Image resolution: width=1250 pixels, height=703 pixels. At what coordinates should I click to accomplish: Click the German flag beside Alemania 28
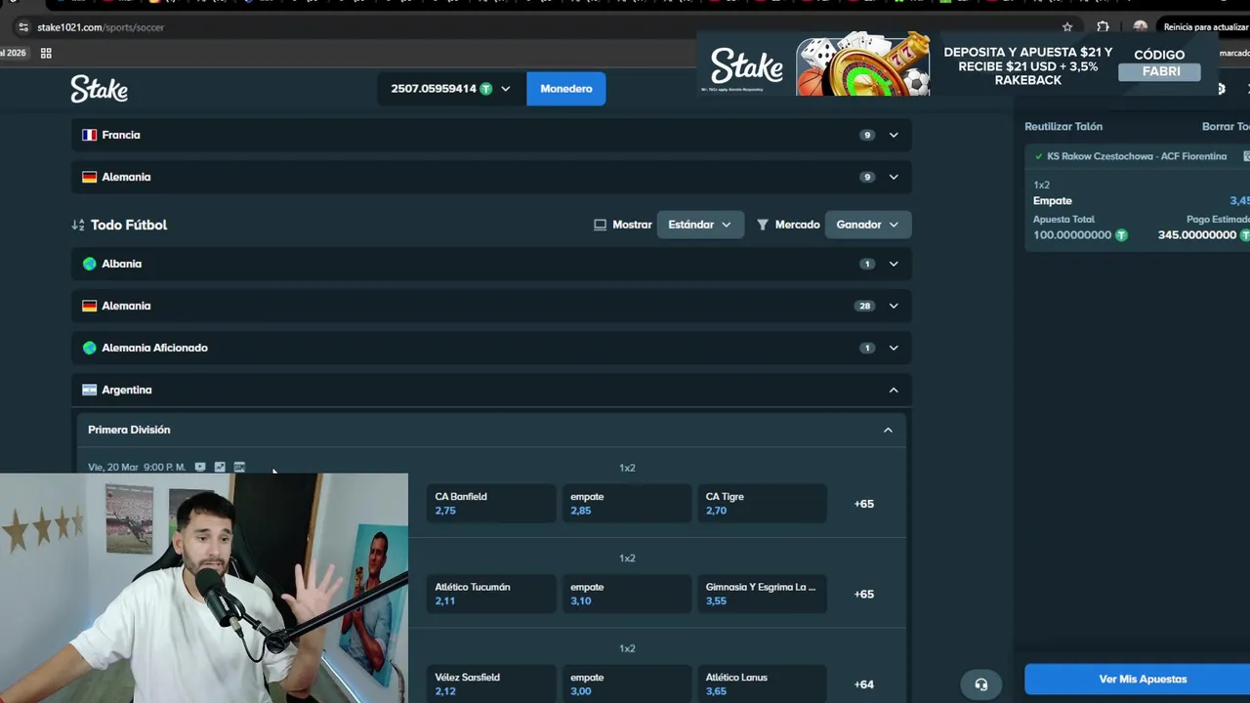tap(89, 306)
